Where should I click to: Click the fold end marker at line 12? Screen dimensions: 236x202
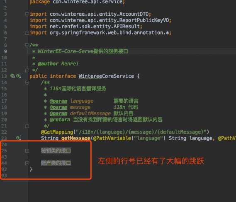[x=27, y=70]
